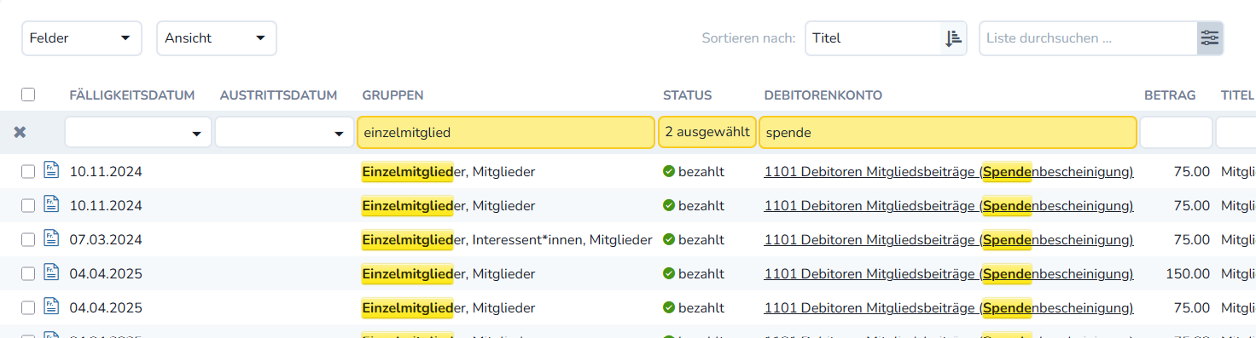Open 1101 Debitoren link in the 150.00 row
This screenshot has width=1256, height=338.
pyautogui.click(x=949, y=273)
